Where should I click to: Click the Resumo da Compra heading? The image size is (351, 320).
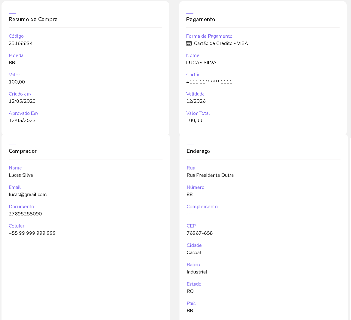pos(33,19)
